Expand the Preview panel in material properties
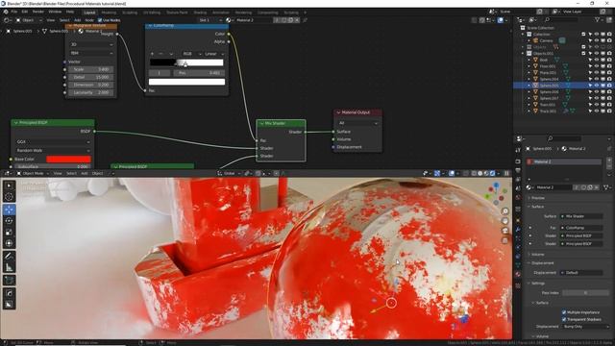 [x=537, y=198]
